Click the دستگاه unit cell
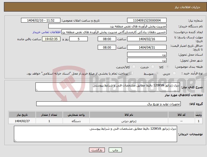Viewport: 207px width, 157px height. (x=76, y=121)
